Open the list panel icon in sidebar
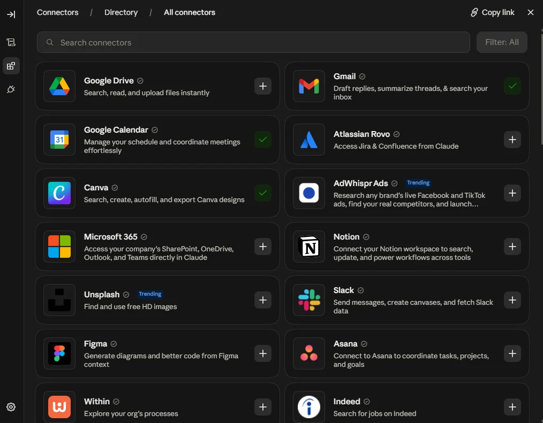This screenshot has height=423, width=543. pos(11,42)
